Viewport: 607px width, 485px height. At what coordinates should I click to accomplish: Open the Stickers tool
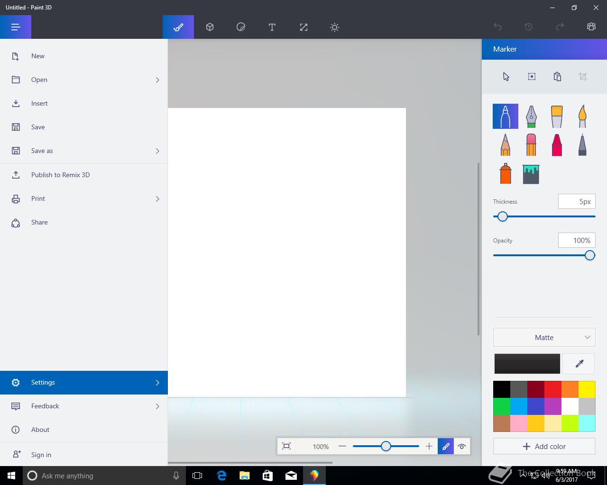pyautogui.click(x=241, y=27)
